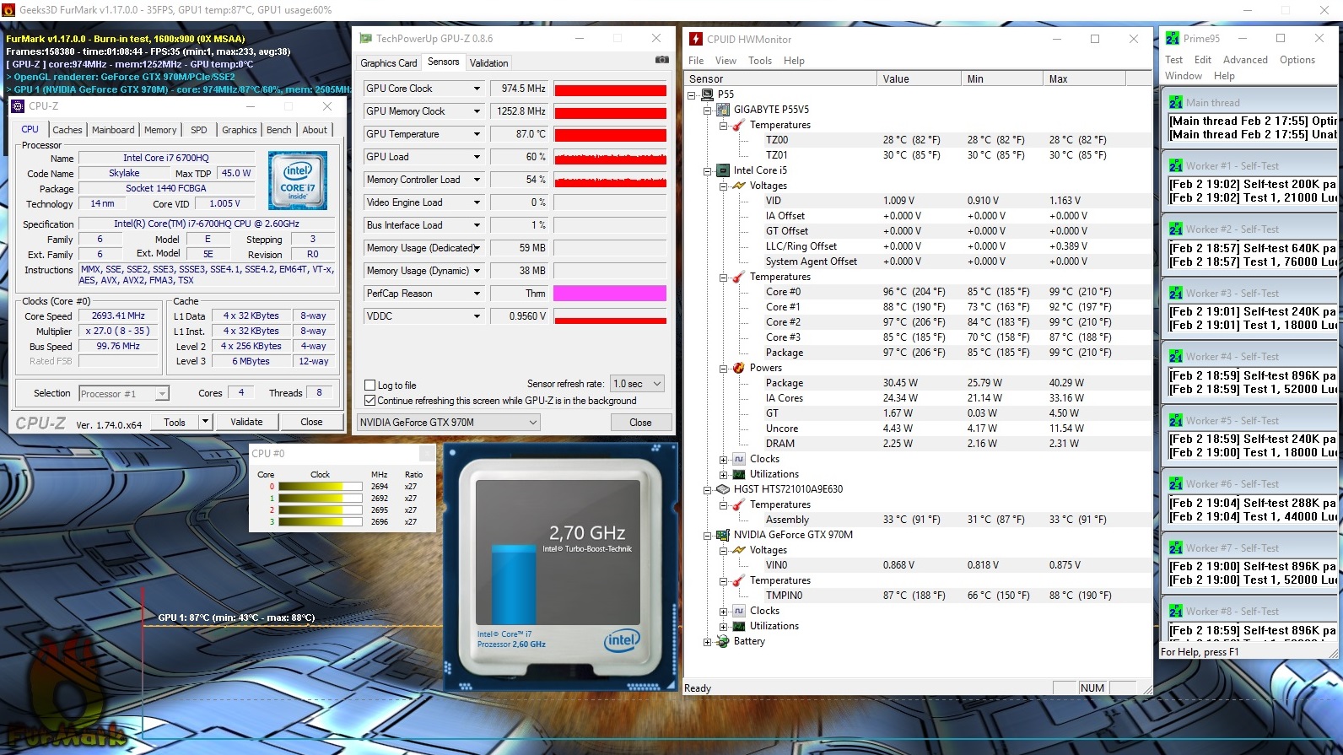Click the Battery icon in HWMonitor
1343x755 pixels.
pyautogui.click(x=723, y=641)
